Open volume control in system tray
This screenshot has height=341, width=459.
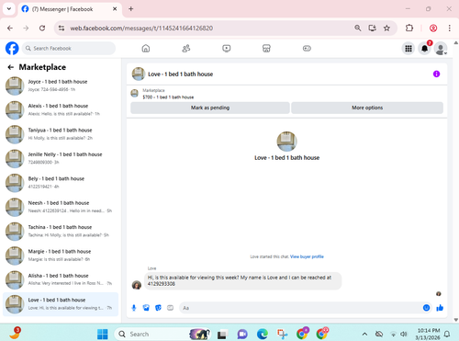point(404,334)
